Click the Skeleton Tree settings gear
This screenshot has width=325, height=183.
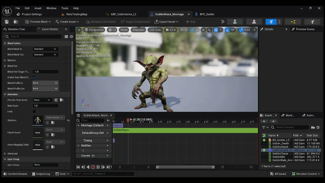71,37
